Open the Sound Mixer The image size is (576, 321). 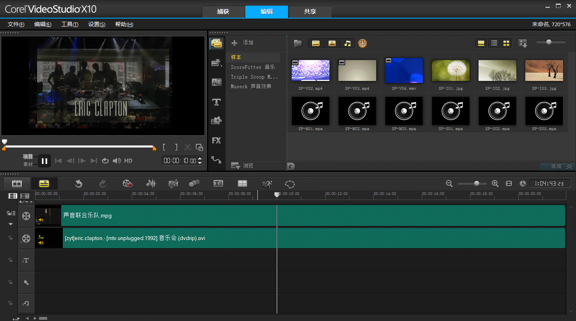coord(151,184)
